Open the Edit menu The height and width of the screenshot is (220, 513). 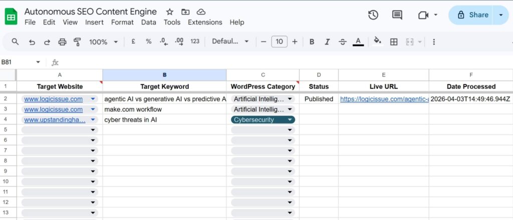49,22
